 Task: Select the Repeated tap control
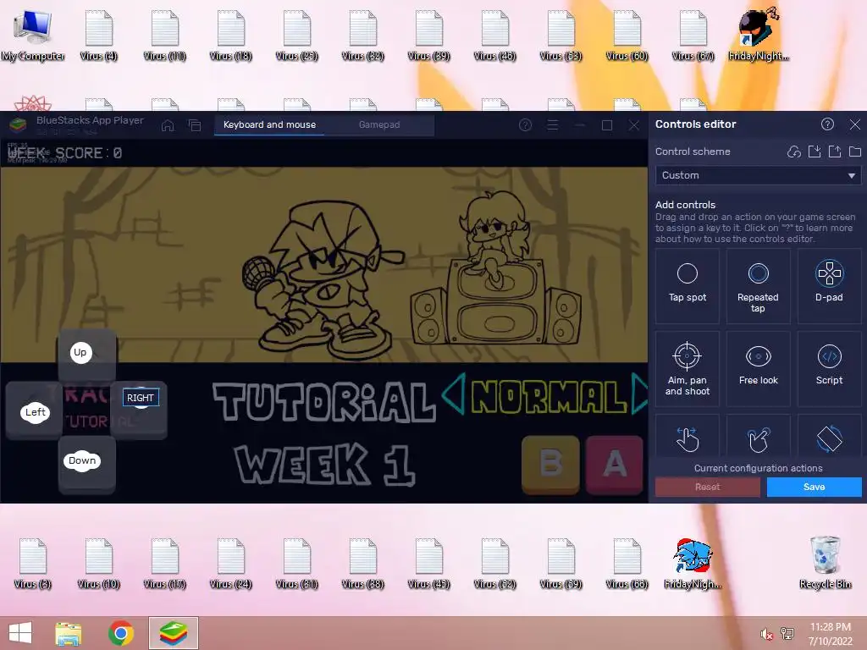[758, 286]
